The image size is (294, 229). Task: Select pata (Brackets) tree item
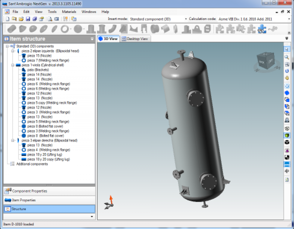coord(38,70)
